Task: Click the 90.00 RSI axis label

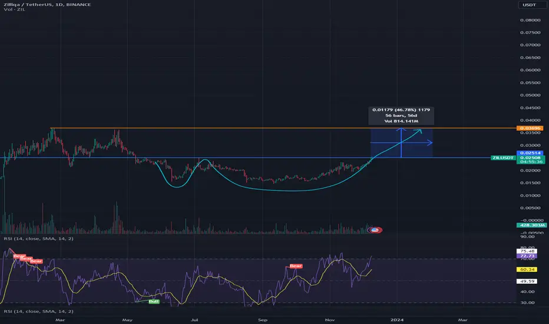Action: click(x=527, y=237)
